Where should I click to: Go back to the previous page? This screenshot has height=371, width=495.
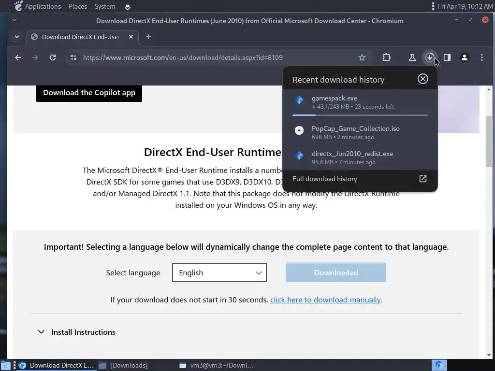tap(18, 57)
